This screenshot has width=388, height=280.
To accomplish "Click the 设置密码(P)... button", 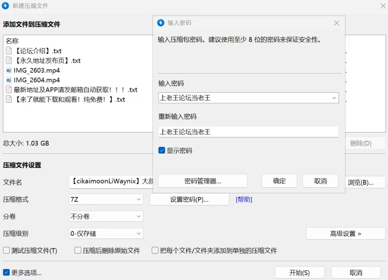I will point(189,199).
